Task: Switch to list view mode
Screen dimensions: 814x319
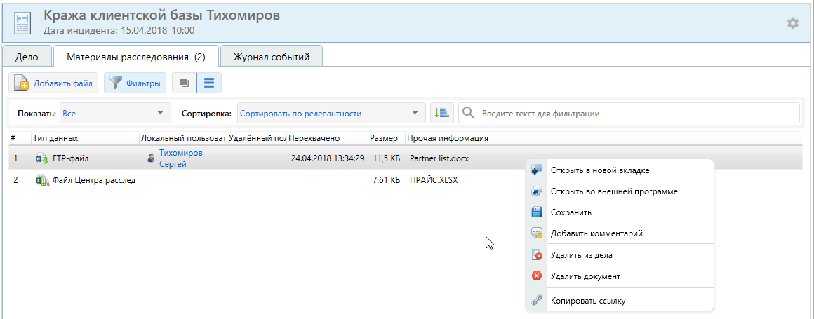Action: click(209, 83)
